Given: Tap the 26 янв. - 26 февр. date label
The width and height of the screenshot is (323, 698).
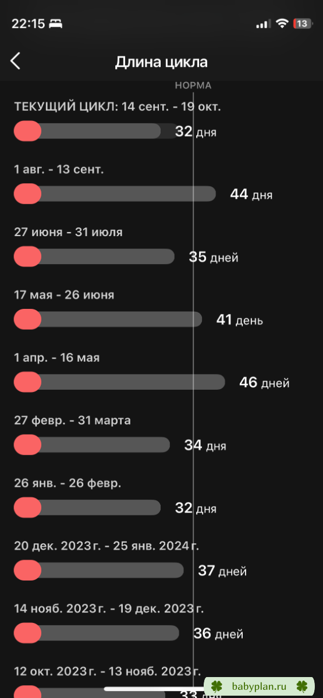Looking at the screenshot, I should 68,483.
